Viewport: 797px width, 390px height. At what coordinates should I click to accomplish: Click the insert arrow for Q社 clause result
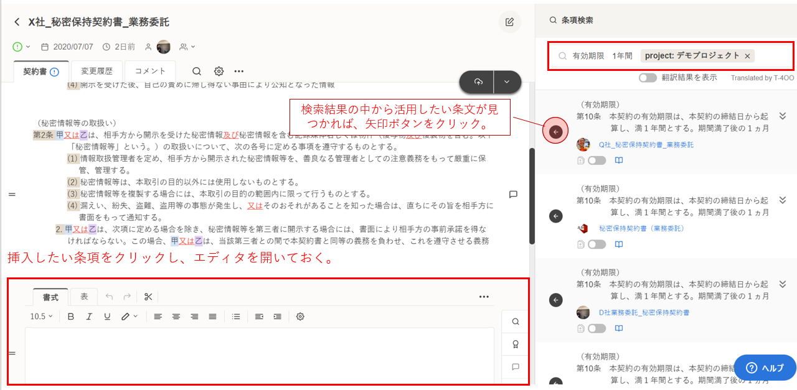click(556, 132)
